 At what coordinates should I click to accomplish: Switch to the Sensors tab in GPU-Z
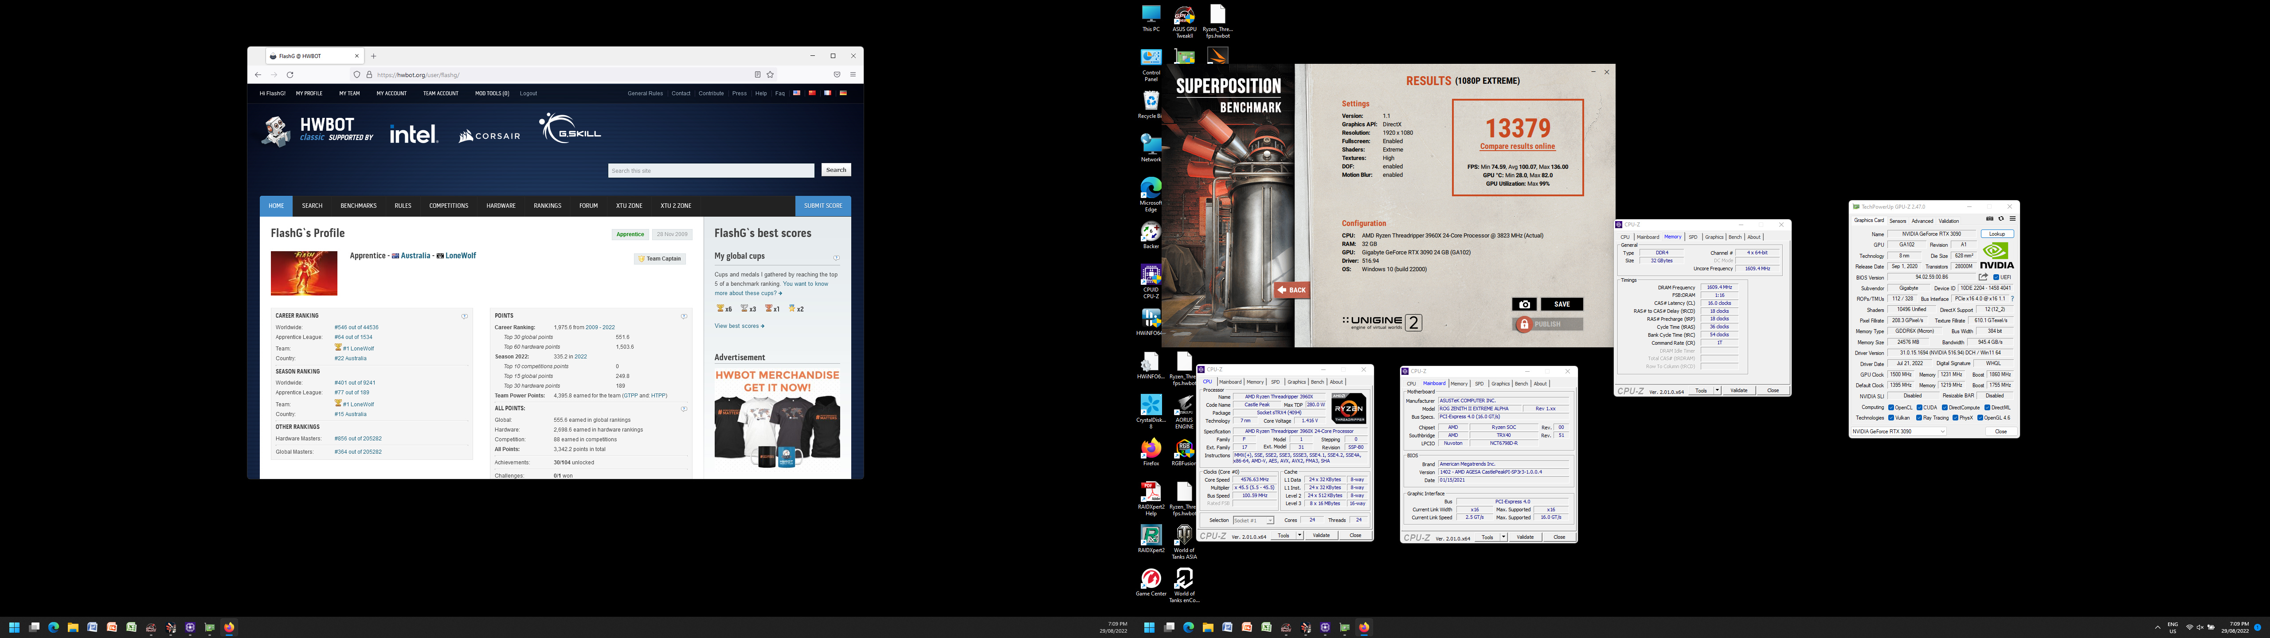point(1898,221)
